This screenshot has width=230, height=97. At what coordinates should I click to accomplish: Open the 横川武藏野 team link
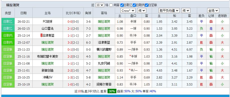pos(104,49)
